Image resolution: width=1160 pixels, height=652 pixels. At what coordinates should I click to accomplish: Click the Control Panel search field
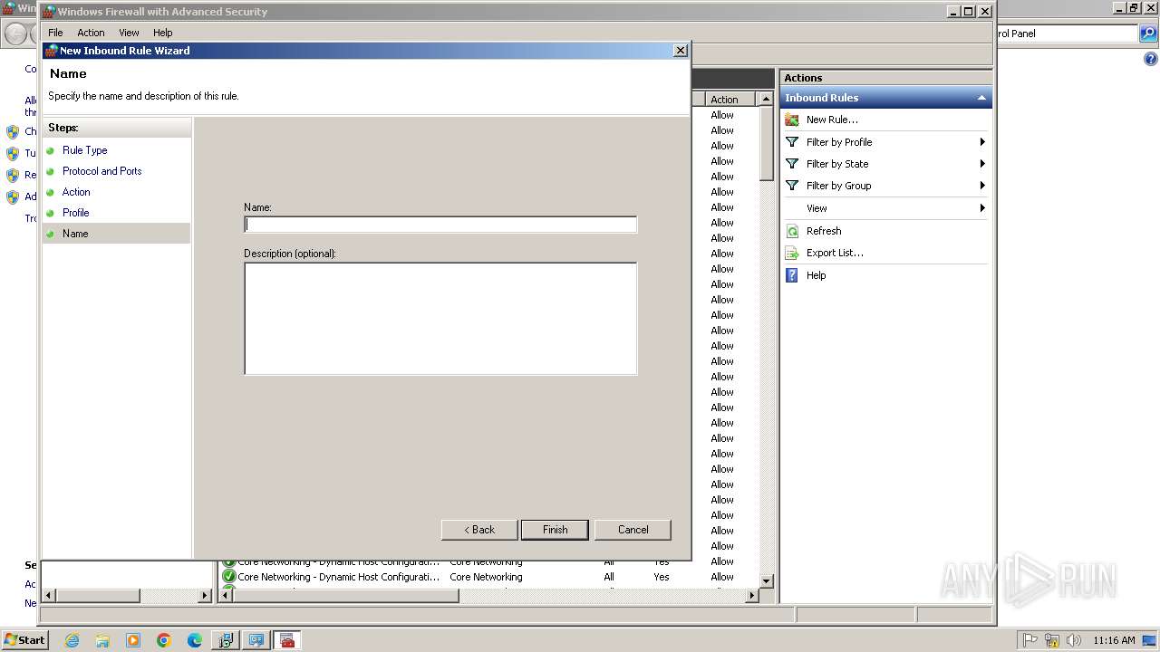pos(1066,34)
